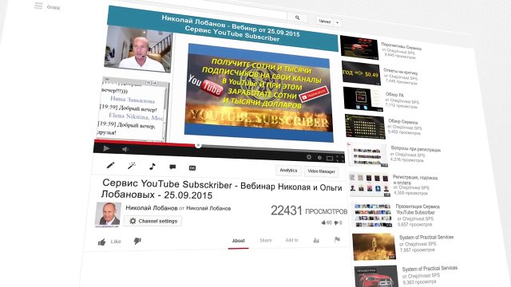The width and height of the screenshot is (511, 287).
Task: Open Channel settings button
Action: point(153,221)
